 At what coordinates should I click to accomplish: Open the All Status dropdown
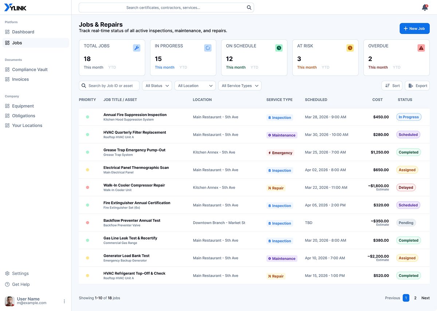[x=157, y=86]
